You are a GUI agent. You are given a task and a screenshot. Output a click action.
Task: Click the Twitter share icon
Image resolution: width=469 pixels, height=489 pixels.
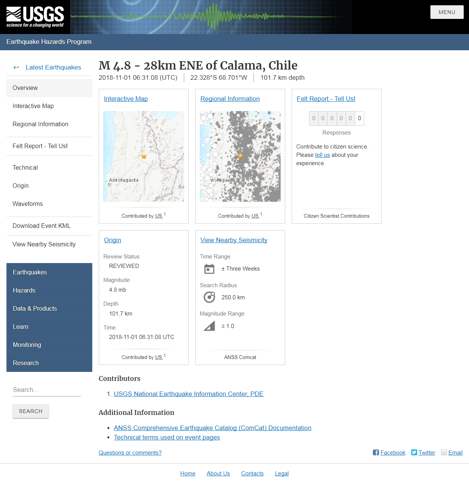coord(414,452)
